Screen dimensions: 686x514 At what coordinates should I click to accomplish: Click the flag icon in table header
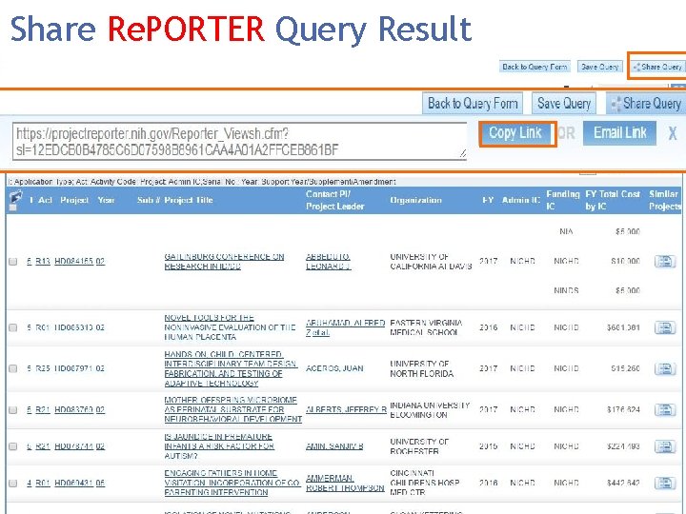pyautogui.click(x=16, y=196)
